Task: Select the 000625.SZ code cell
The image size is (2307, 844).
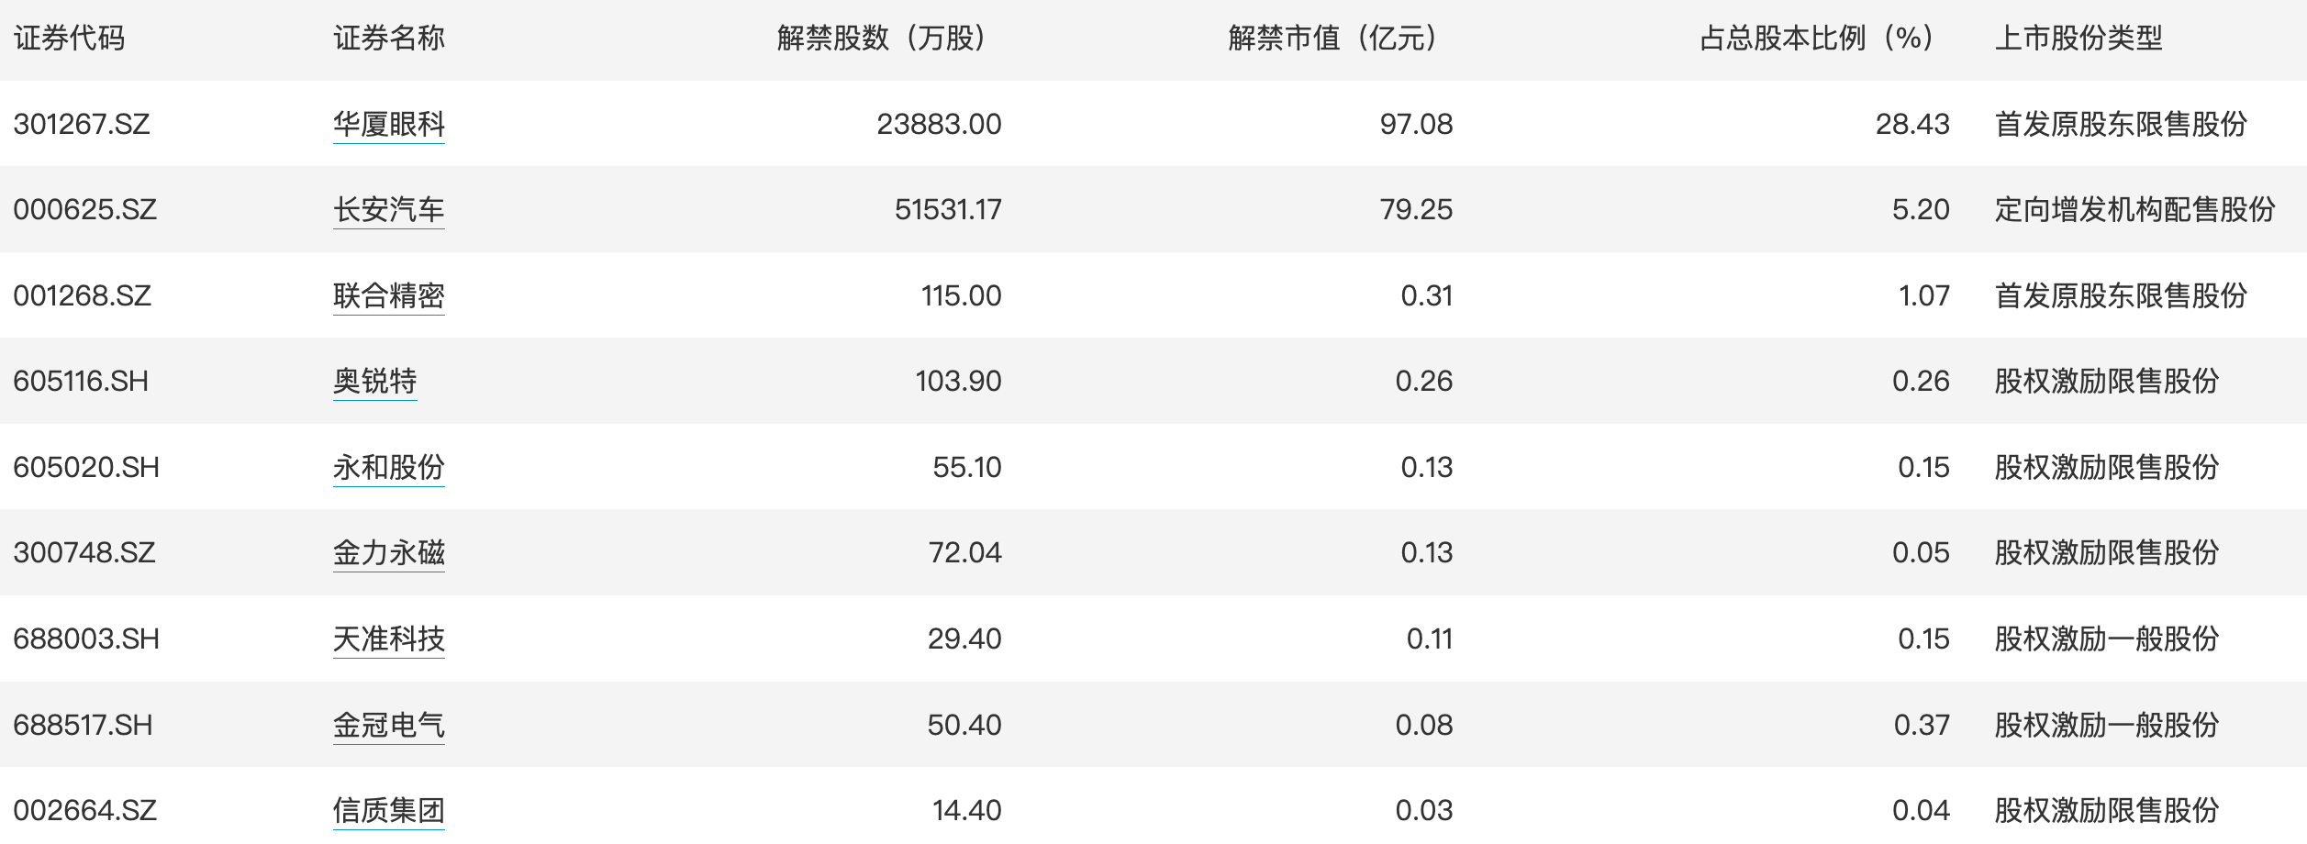Action: click(84, 209)
